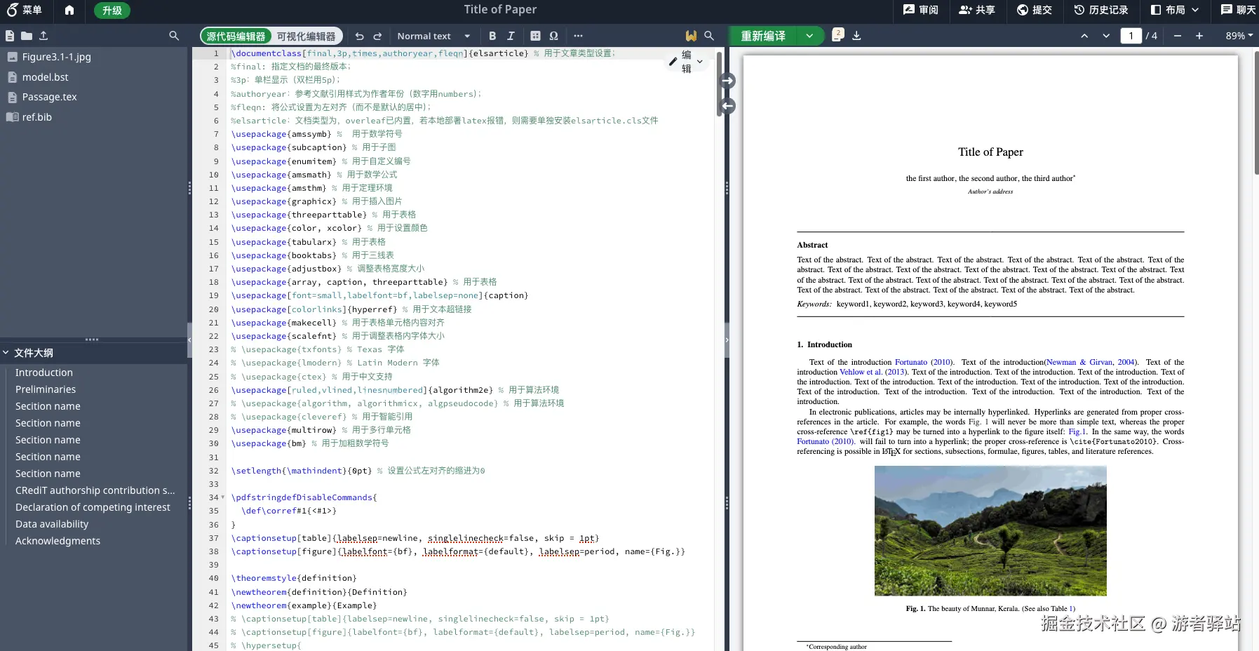Follow the Fortunato (2010) citation link in Introduction's first line
This screenshot has width=1259, height=651.
(923, 363)
